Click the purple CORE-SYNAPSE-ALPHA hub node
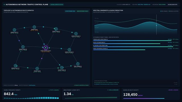182x102 pixels. pyautogui.click(x=46, y=48)
